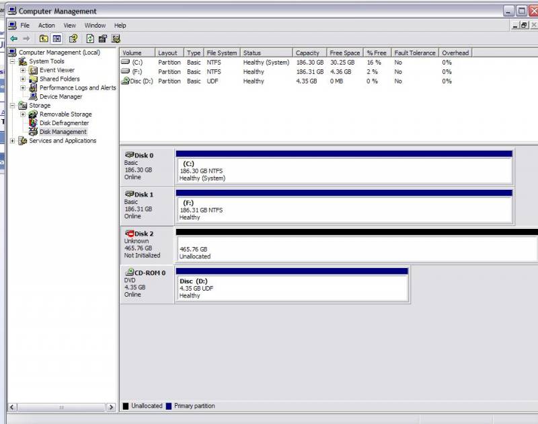Click the Removable Storage tree icon
538x424 pixels.
33,114
